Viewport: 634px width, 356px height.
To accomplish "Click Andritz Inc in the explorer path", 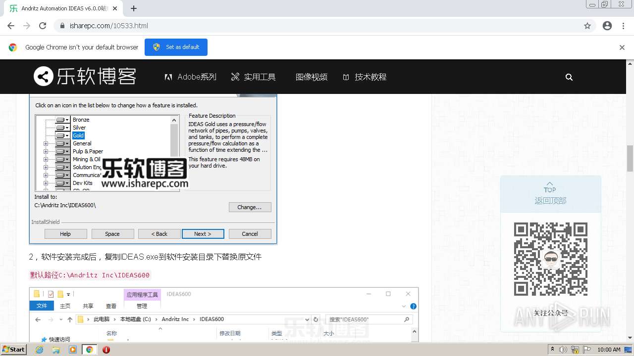I will (x=175, y=319).
